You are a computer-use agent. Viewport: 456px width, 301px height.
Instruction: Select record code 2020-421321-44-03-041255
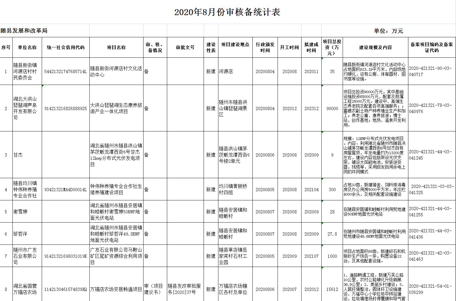coord(432,212)
